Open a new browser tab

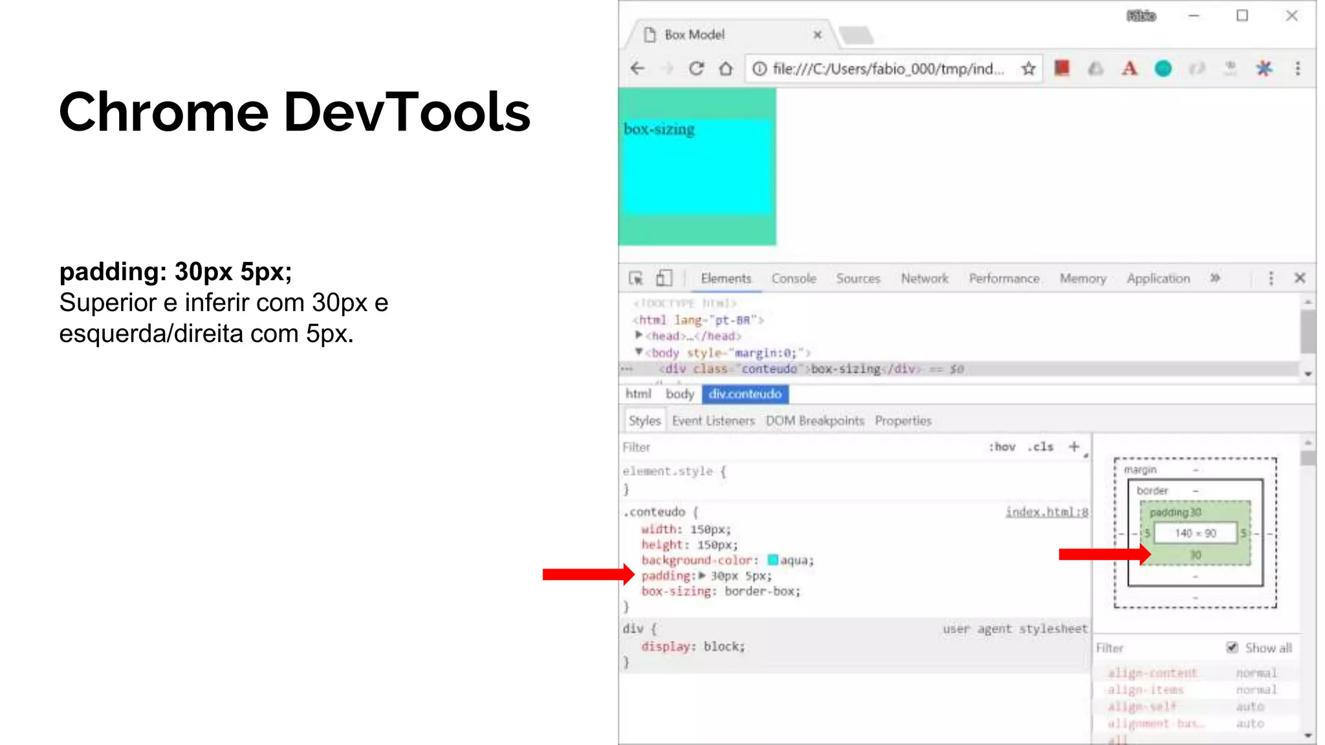click(857, 35)
